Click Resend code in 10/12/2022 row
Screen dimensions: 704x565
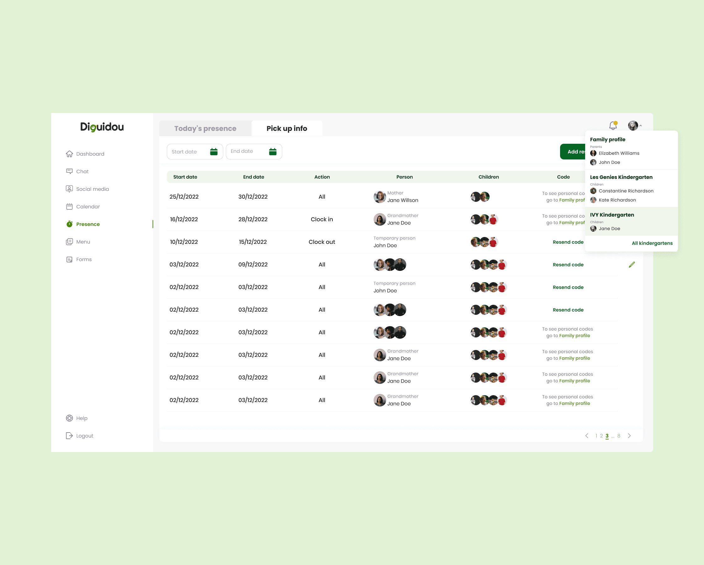pos(568,242)
